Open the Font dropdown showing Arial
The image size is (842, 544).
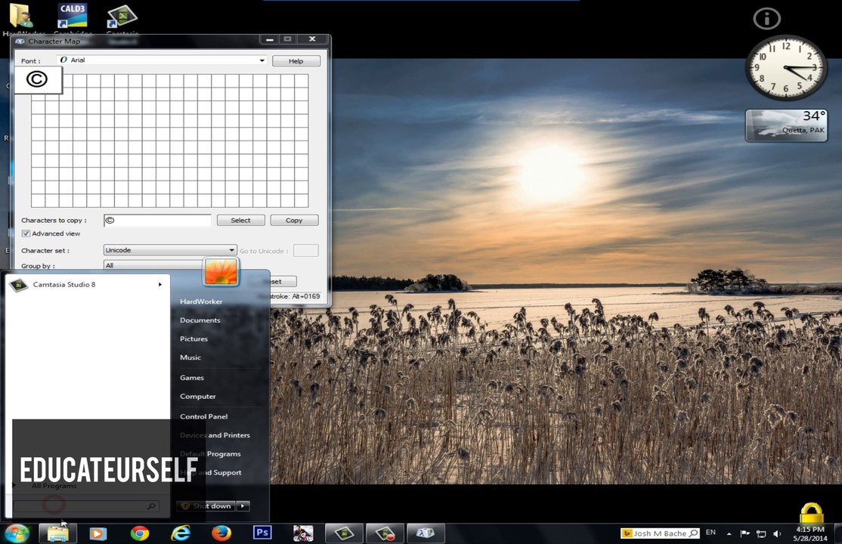coord(162,60)
